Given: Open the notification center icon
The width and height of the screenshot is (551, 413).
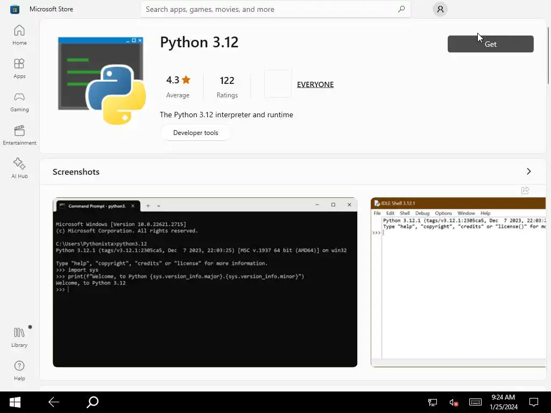Looking at the screenshot, I should [x=534, y=402].
